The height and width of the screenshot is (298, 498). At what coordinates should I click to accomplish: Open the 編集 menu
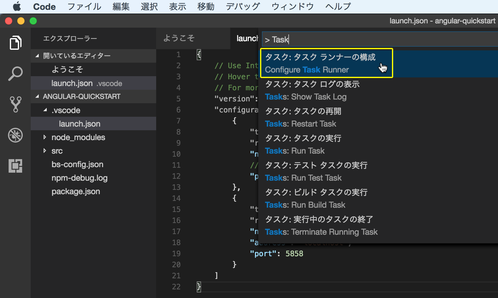pyautogui.click(x=121, y=6)
